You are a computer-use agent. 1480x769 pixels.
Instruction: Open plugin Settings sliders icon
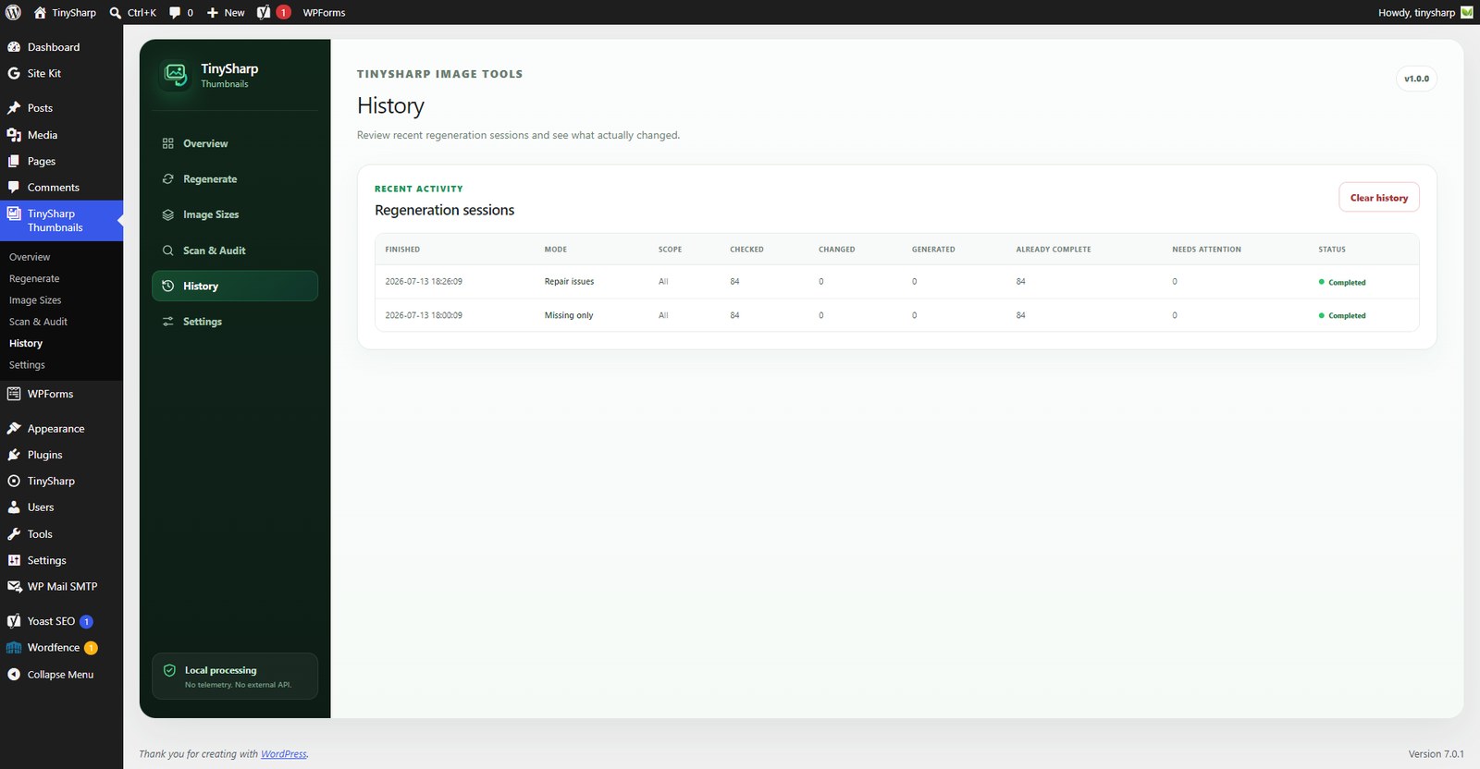(x=167, y=322)
